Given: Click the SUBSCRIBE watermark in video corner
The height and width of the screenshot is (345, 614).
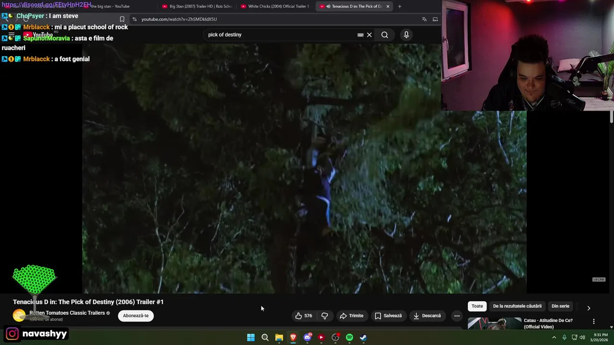Looking at the screenshot, I should click(599, 279).
